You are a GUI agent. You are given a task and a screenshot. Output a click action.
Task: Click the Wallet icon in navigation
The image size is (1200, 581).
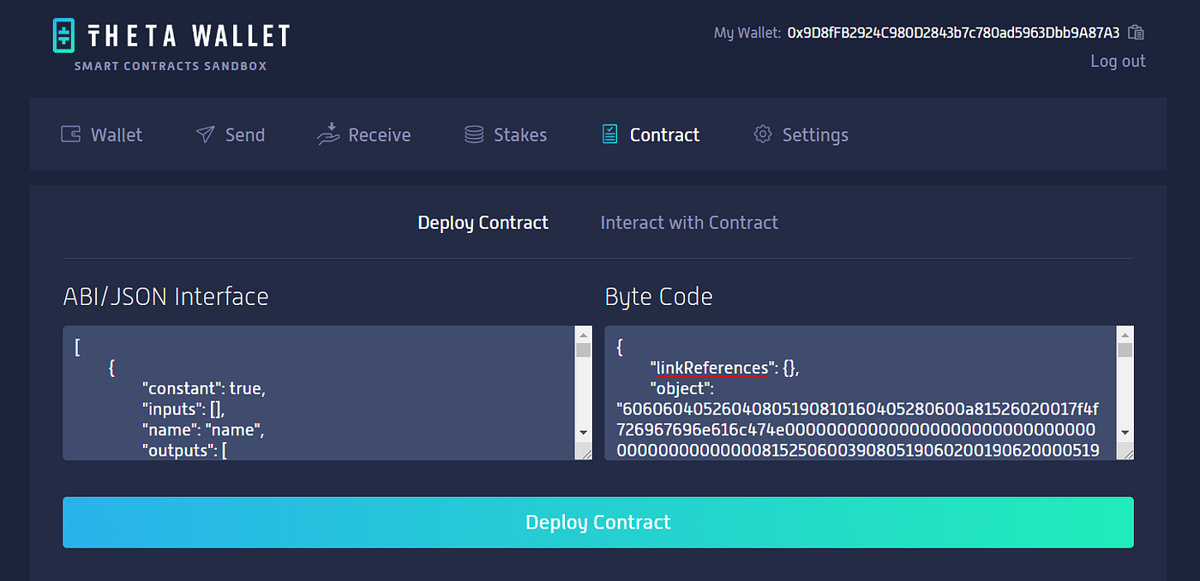click(70, 135)
